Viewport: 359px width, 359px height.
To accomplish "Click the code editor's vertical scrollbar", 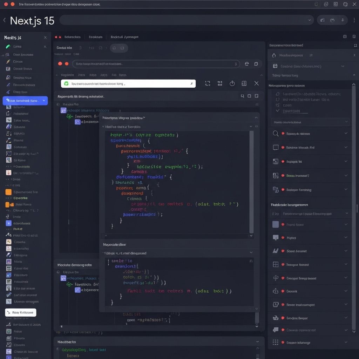I will pos(251,182).
